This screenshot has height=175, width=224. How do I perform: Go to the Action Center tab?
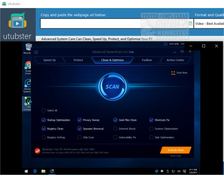pyautogui.click(x=175, y=60)
